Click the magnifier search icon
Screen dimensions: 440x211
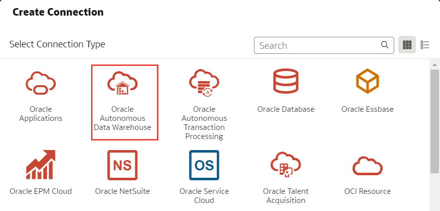(x=385, y=45)
